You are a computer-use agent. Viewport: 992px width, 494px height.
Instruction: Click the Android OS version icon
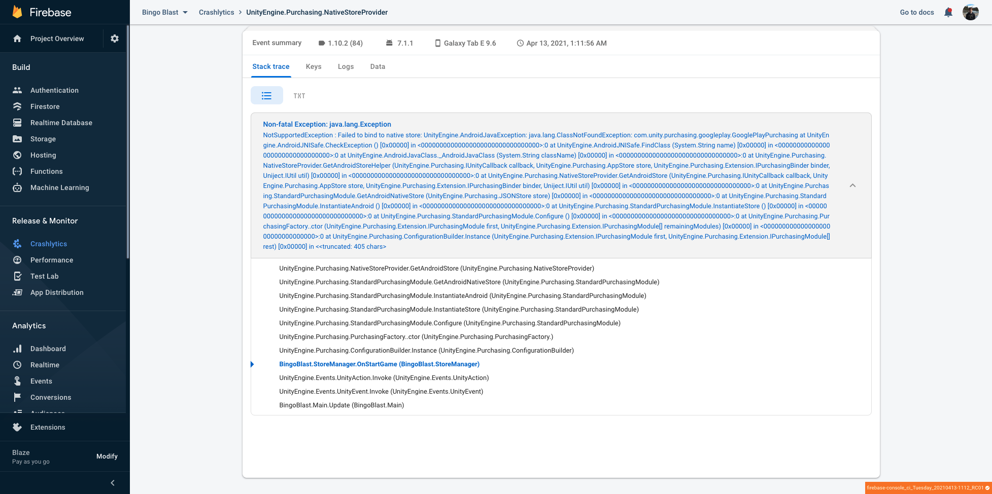click(389, 43)
